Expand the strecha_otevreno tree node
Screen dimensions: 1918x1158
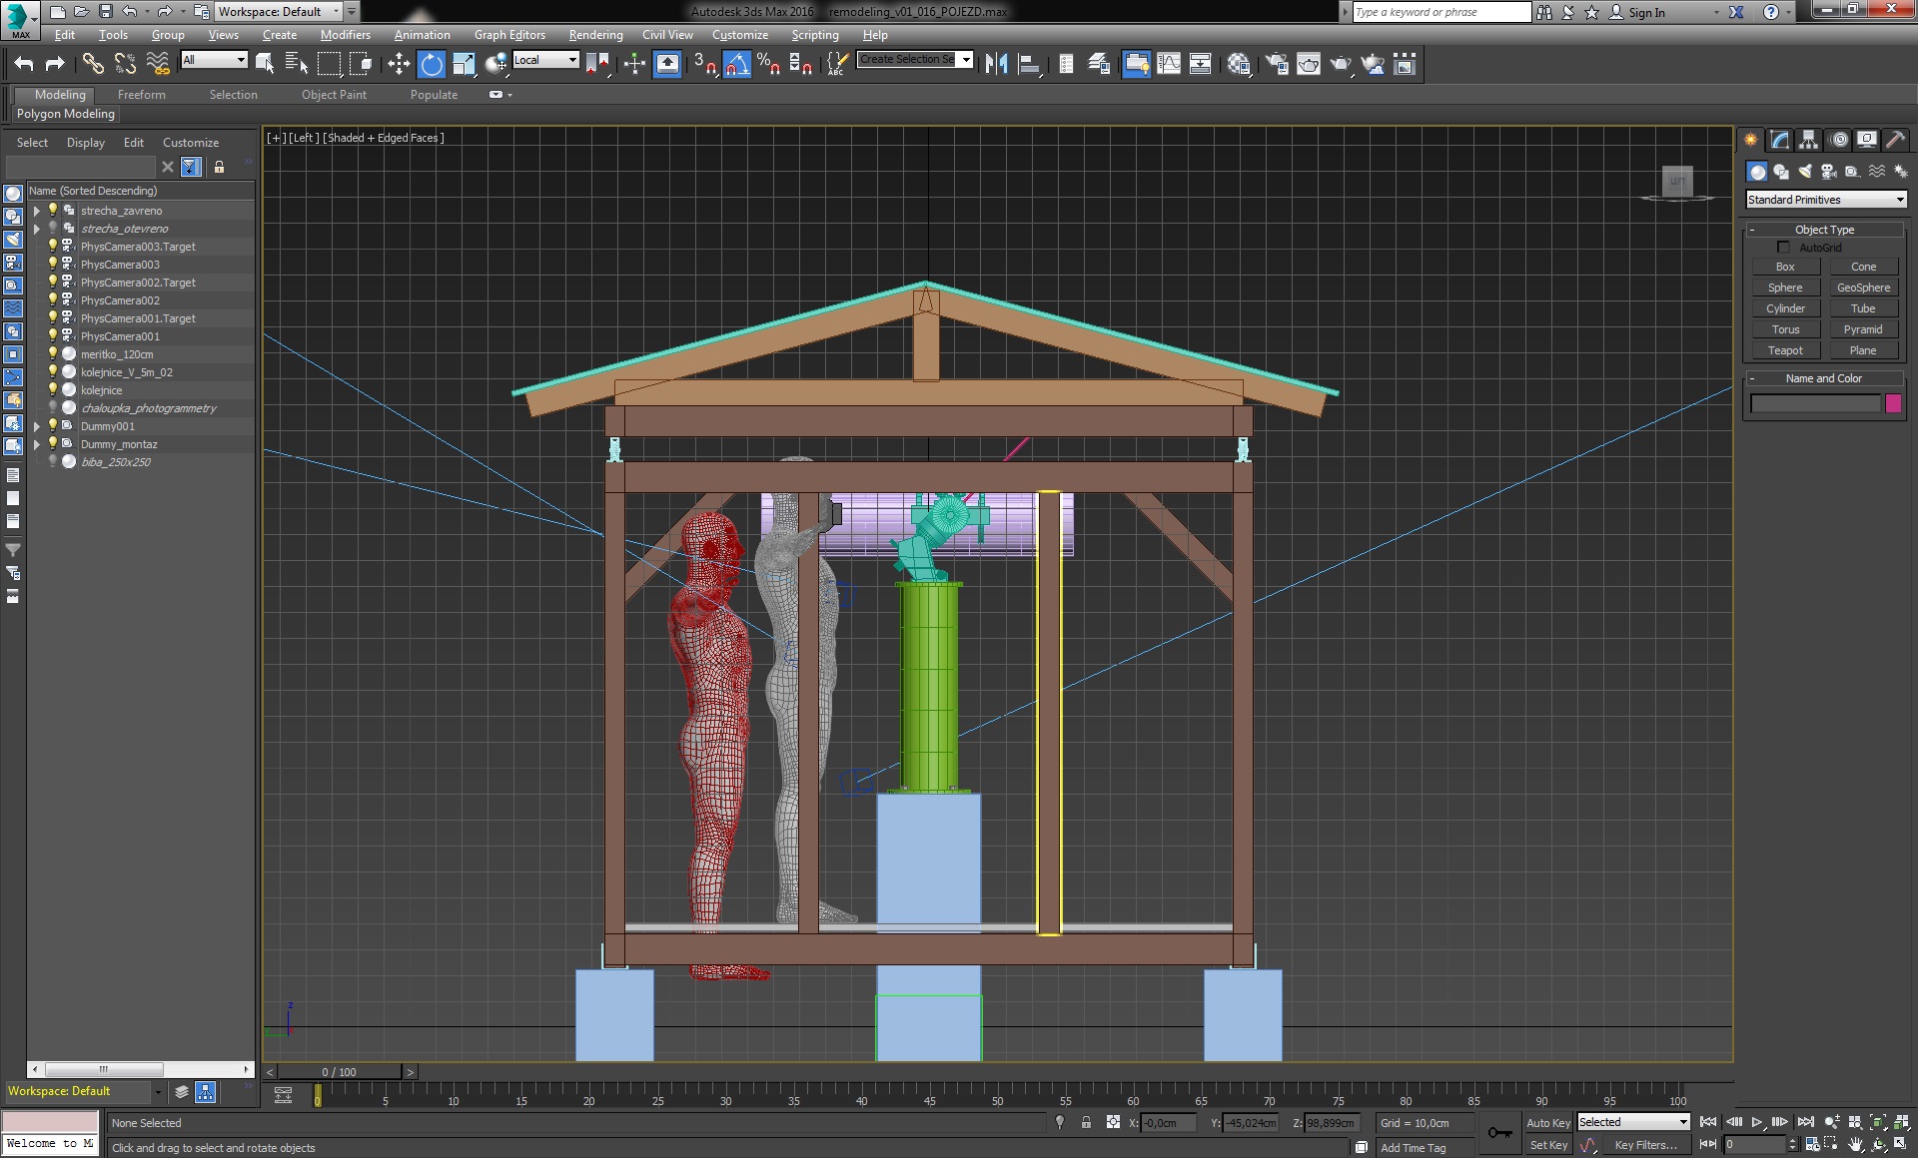coord(37,229)
